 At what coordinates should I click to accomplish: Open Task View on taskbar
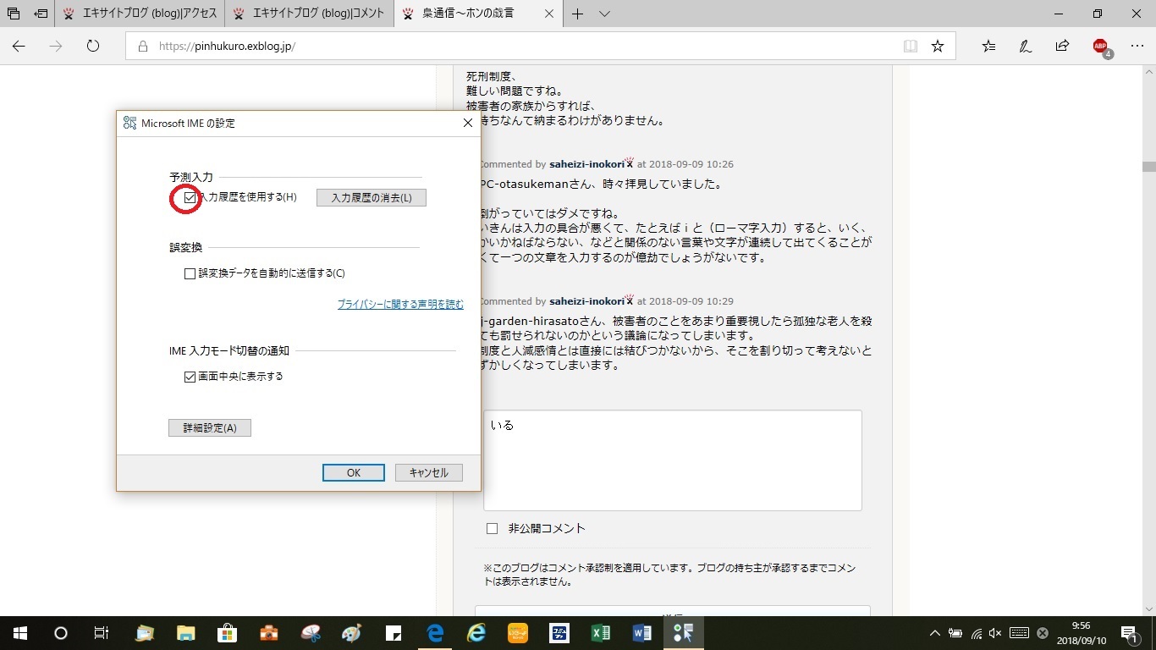coord(101,633)
